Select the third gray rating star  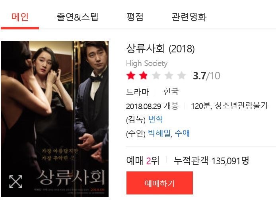(x=156, y=75)
